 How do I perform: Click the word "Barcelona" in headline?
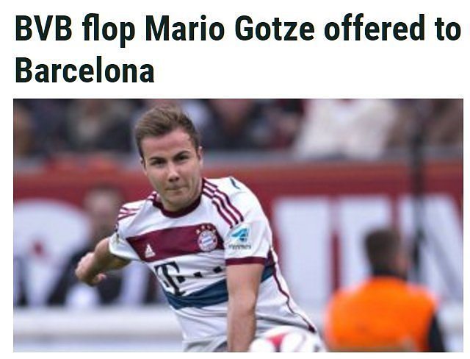[85, 70]
